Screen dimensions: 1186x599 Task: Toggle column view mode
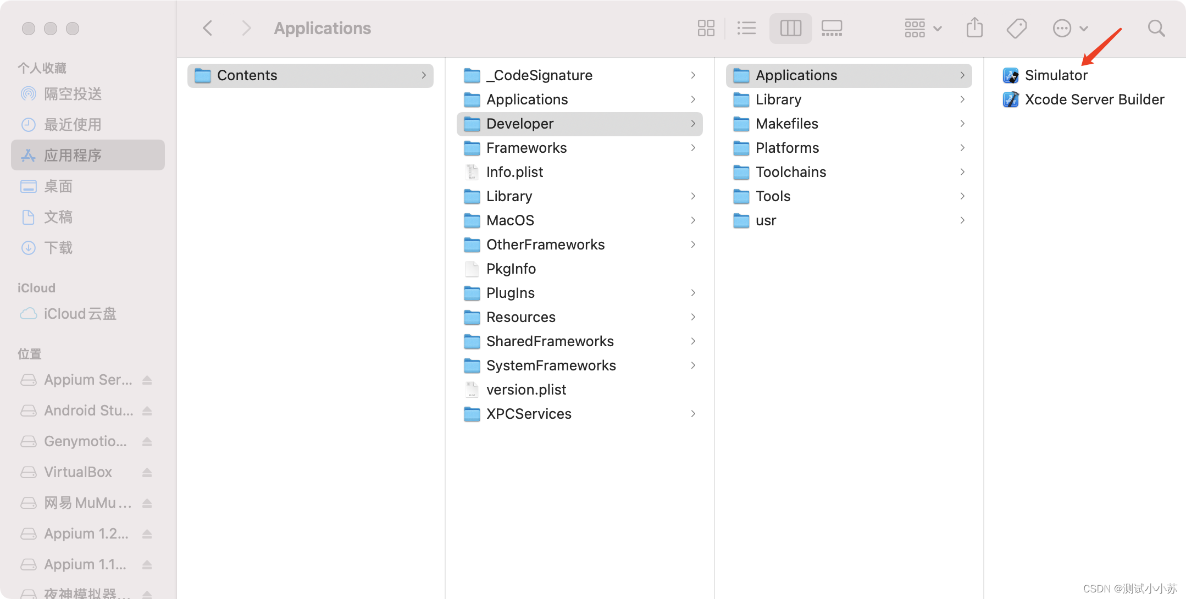(x=790, y=28)
